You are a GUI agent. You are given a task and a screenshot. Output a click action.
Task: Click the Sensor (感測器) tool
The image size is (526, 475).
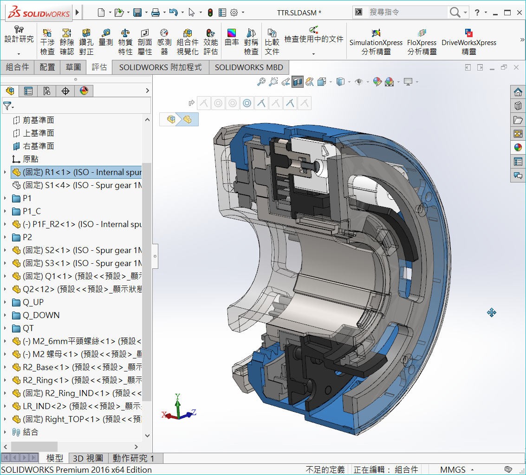164,42
